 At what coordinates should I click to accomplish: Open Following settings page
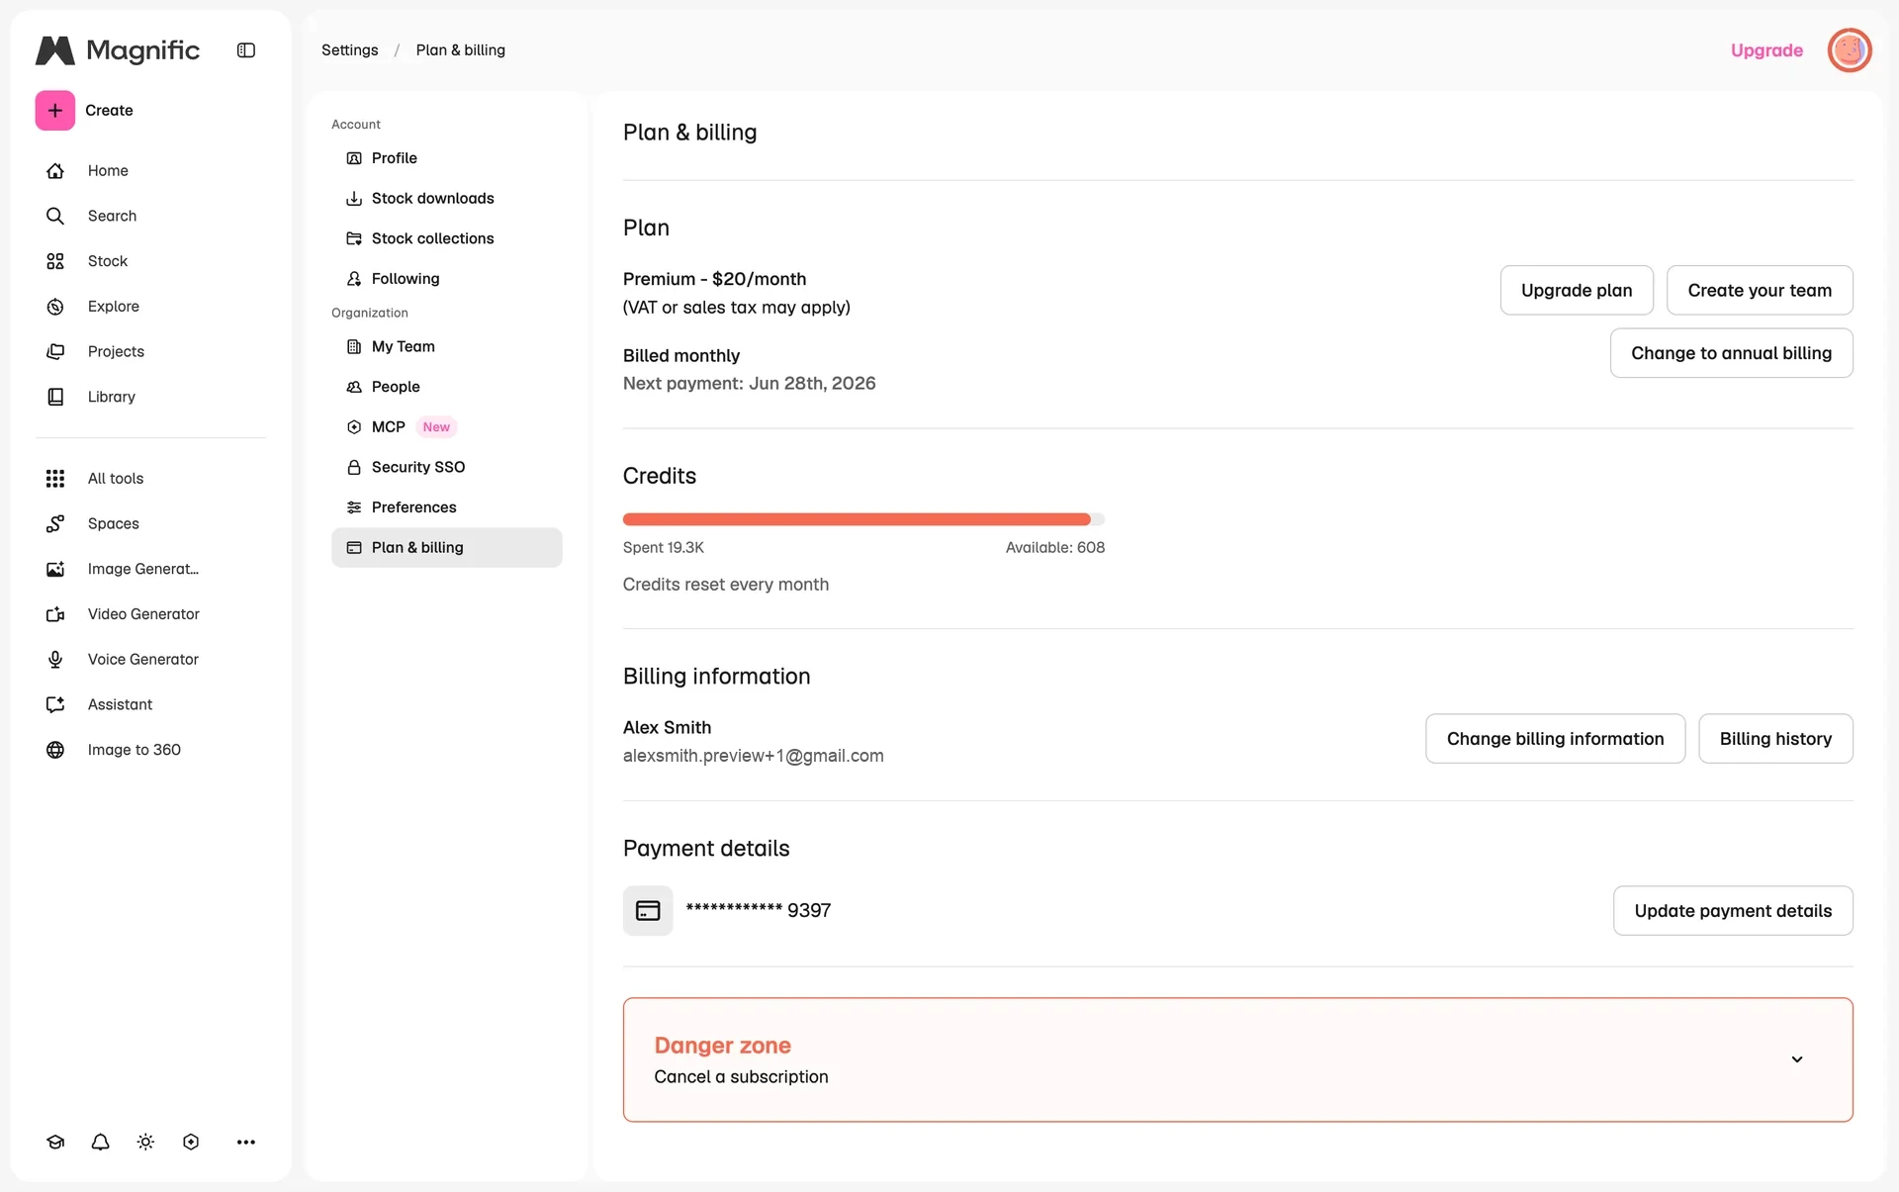pos(447,279)
